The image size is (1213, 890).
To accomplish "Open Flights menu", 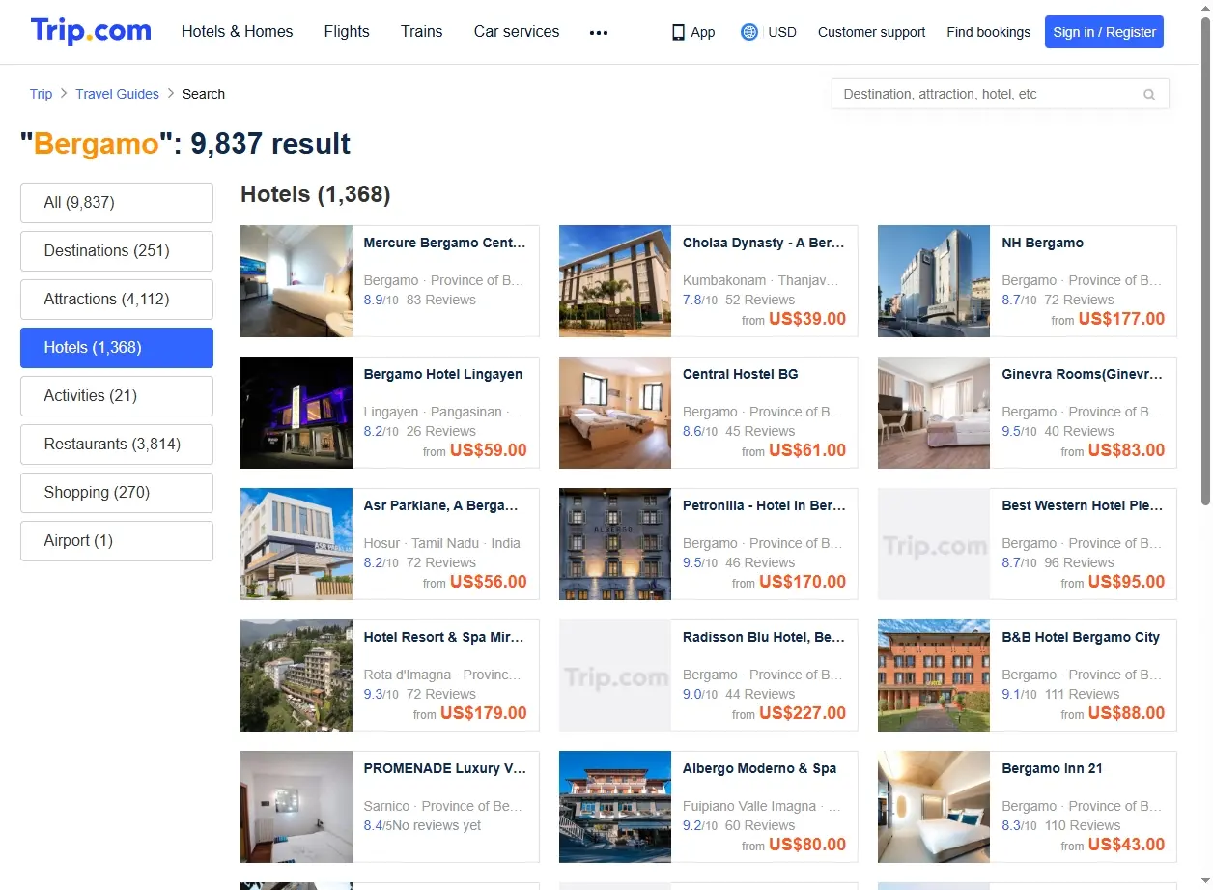I will [347, 32].
